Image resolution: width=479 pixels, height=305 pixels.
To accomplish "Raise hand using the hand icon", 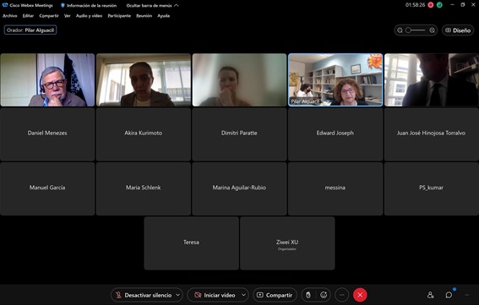I will pos(308,295).
